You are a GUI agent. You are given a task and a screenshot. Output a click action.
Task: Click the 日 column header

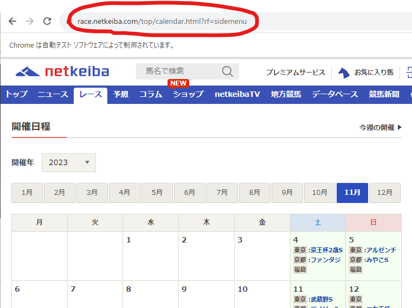pos(374,222)
